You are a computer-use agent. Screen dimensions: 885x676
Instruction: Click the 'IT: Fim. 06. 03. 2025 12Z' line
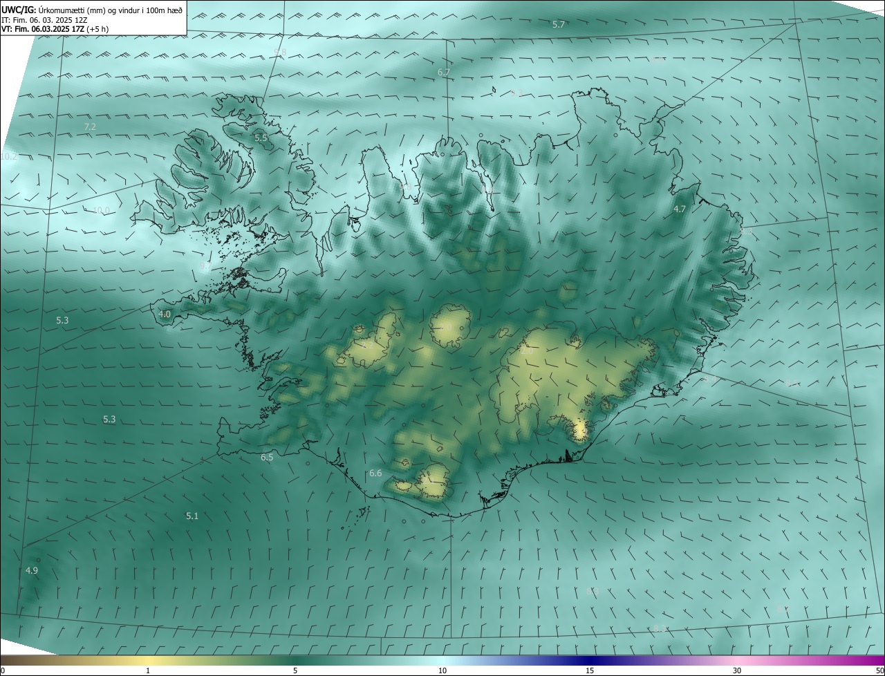click(x=44, y=20)
